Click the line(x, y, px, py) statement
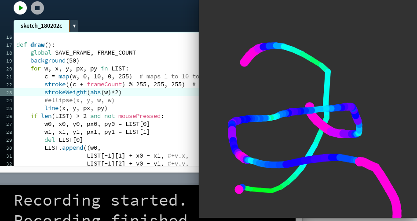This screenshot has width=417, height=221. click(76, 108)
